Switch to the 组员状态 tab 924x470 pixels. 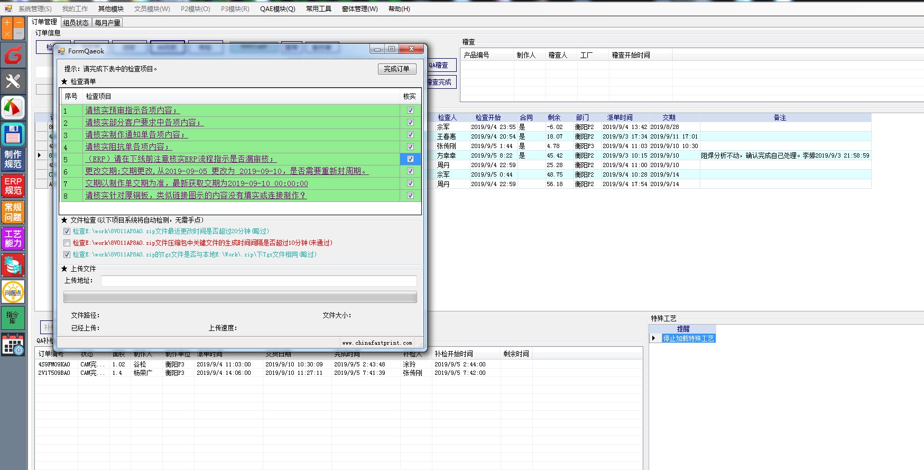(x=76, y=23)
